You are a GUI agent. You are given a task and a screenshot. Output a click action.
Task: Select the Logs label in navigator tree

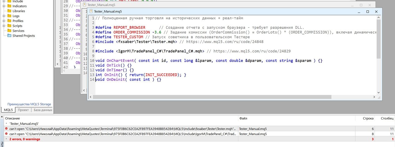click(x=16, y=16)
